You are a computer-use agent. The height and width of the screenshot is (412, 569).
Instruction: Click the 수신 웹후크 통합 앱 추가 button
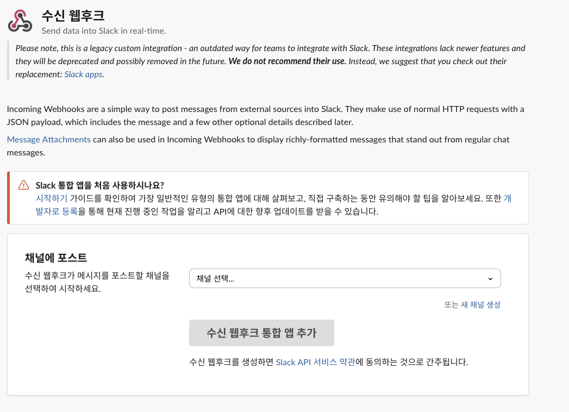click(261, 333)
